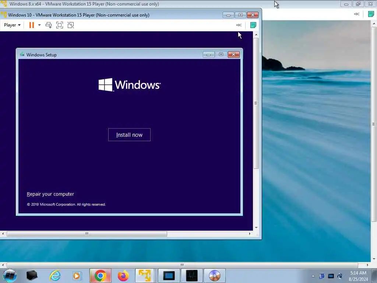Open the Windows Start orb
Screen dimensions: 377x283
tap(10, 276)
